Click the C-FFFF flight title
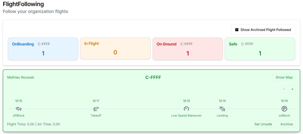303x134 pixels. click(153, 77)
